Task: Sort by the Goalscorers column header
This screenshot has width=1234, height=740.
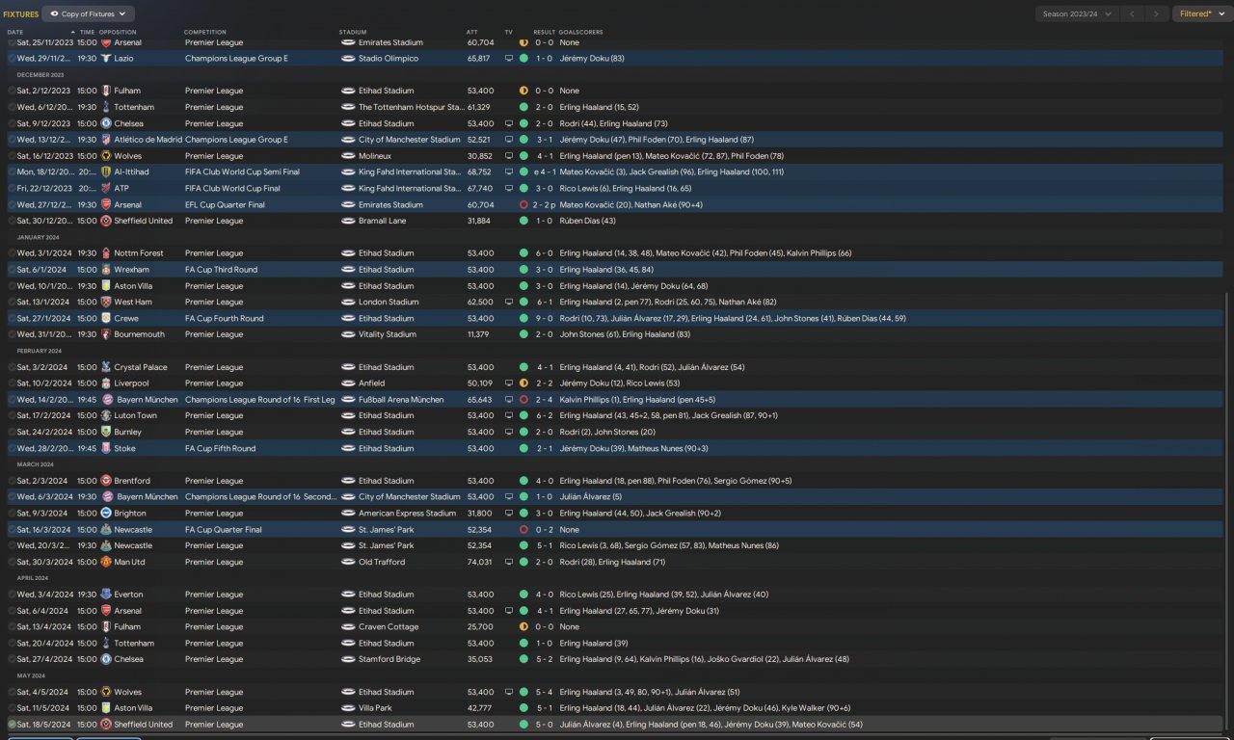Action: tap(581, 32)
